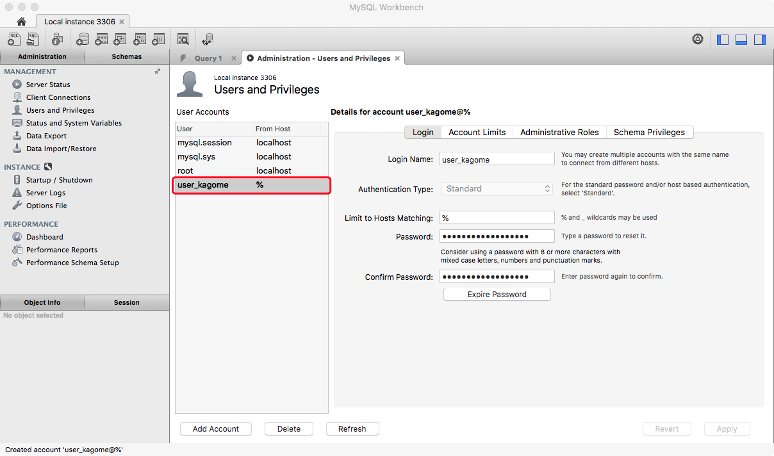Create a new table icon
The image size is (774, 456).
pos(101,39)
